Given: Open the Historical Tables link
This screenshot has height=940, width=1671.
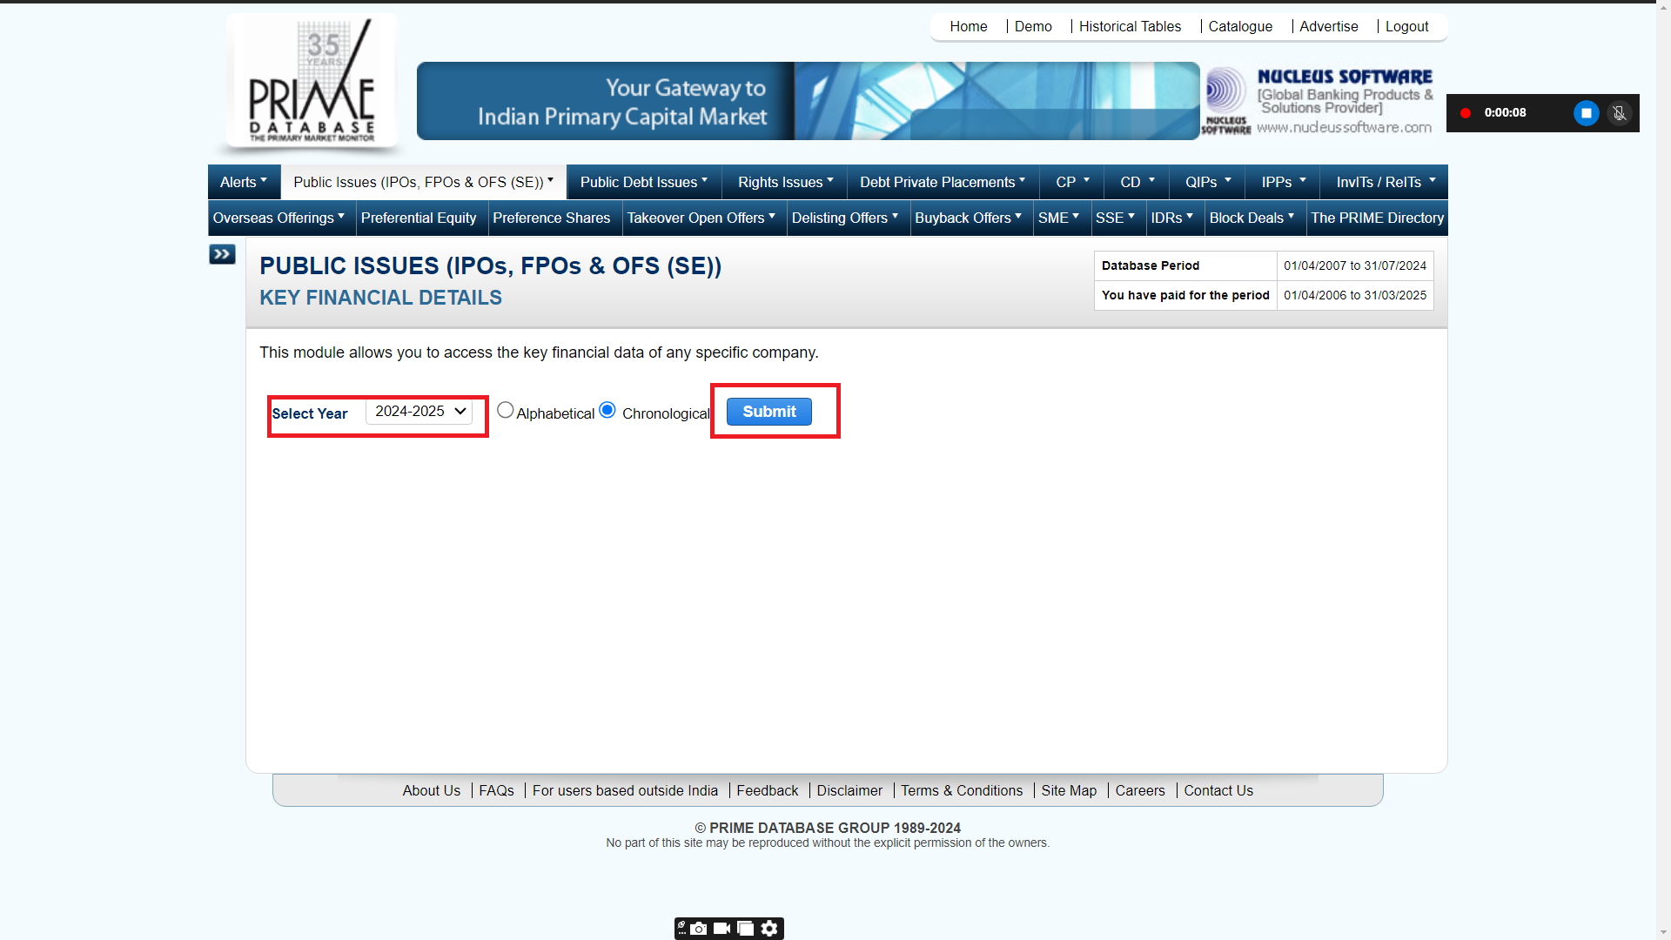Looking at the screenshot, I should point(1130,26).
